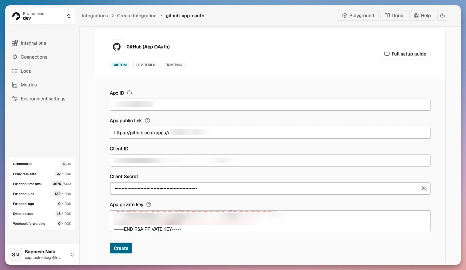Focus the Client Secret field

coord(270,188)
